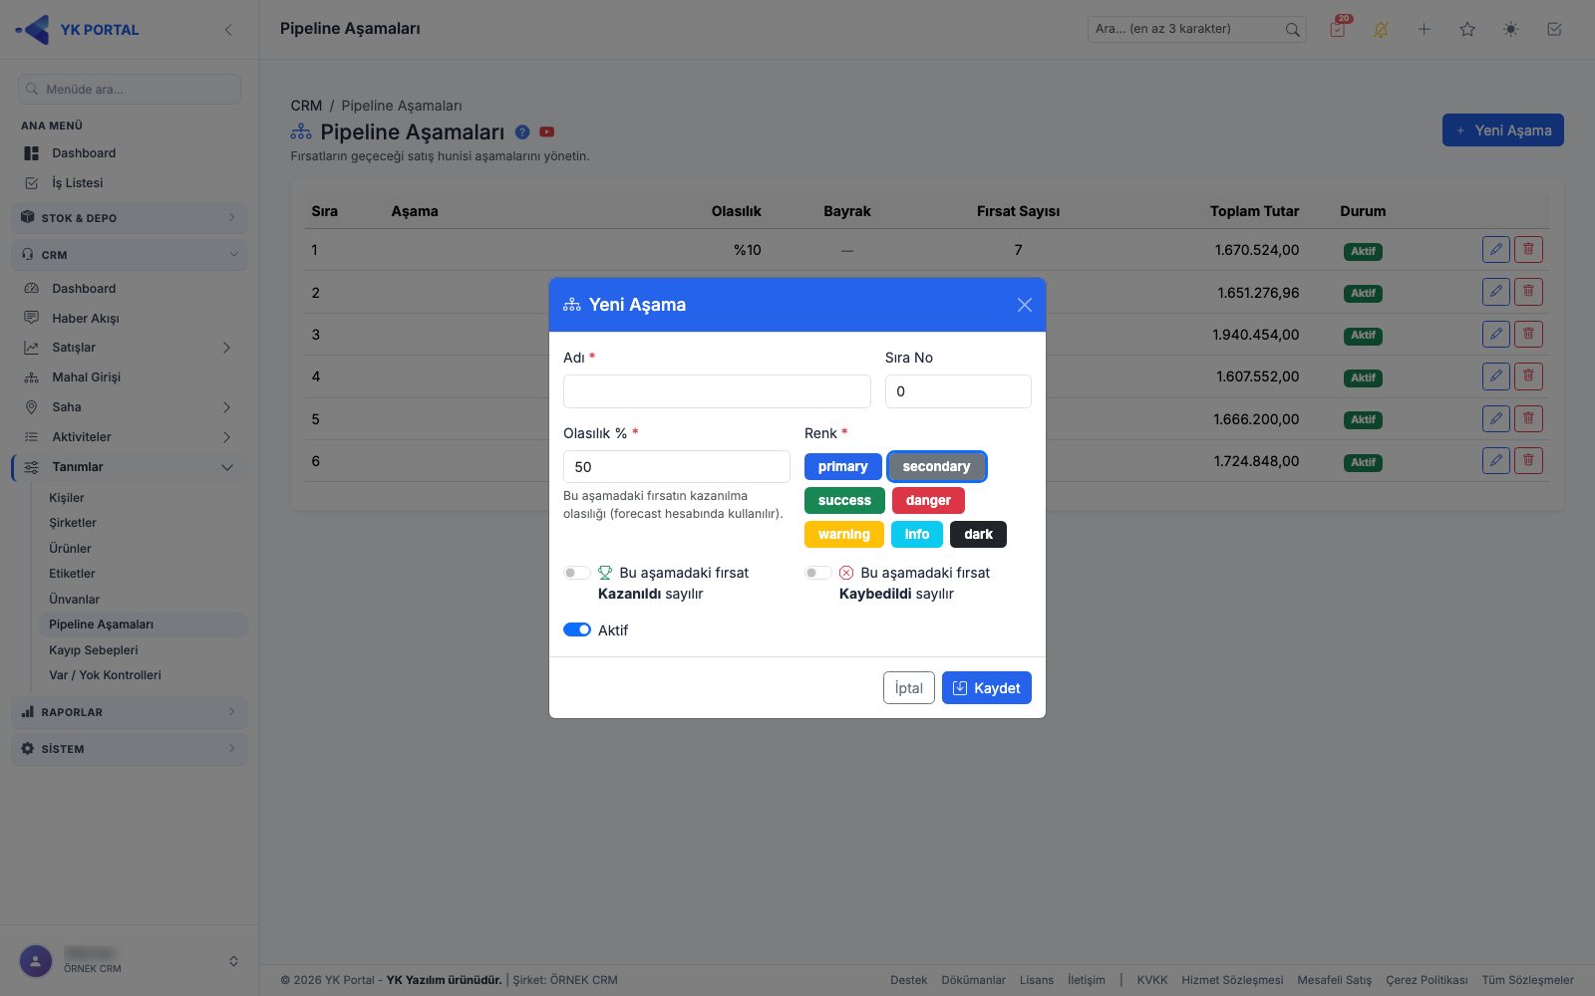Open İş Listesi from the main menu
The height and width of the screenshot is (996, 1595).
78,183
